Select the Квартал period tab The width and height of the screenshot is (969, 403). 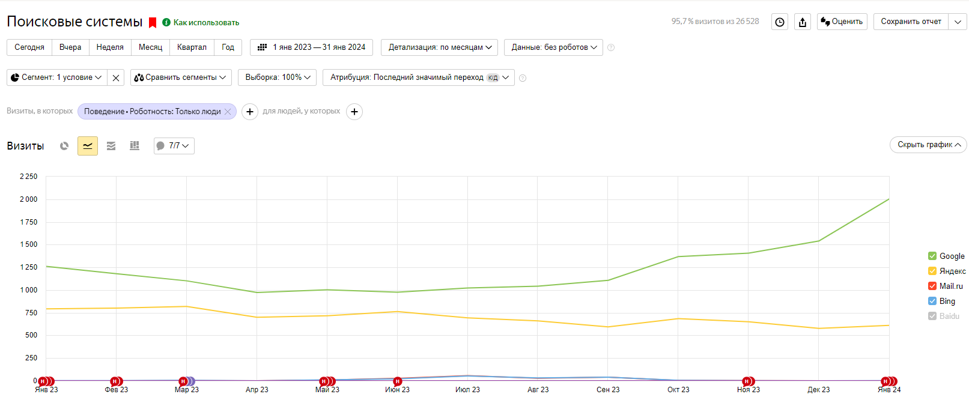192,47
